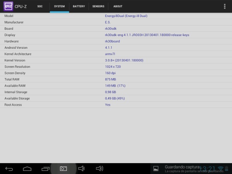
Task: Tap the CPU-Z app logo icon
Action: [9, 6]
